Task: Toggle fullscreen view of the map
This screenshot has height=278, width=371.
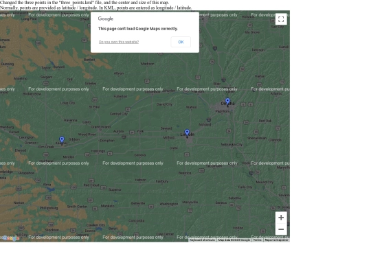Action: tap(281, 19)
